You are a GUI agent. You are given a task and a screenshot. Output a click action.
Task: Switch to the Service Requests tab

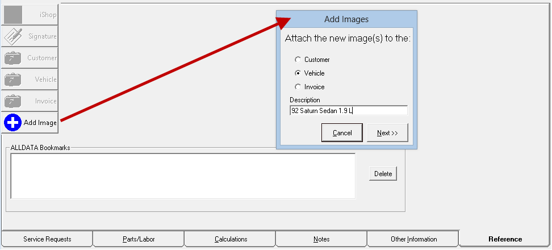tap(47, 239)
